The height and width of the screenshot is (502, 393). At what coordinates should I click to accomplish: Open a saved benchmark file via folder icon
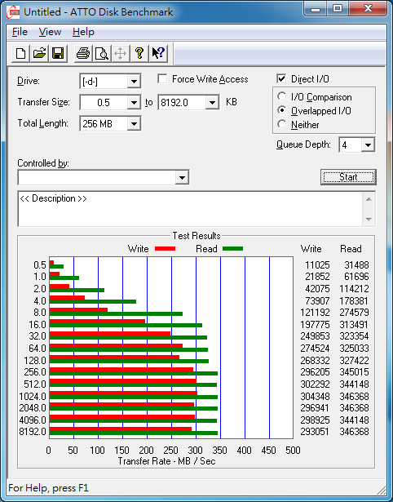[39, 53]
